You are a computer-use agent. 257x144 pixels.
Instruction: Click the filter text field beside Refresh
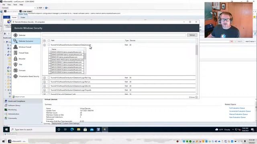[x=114, y=35]
